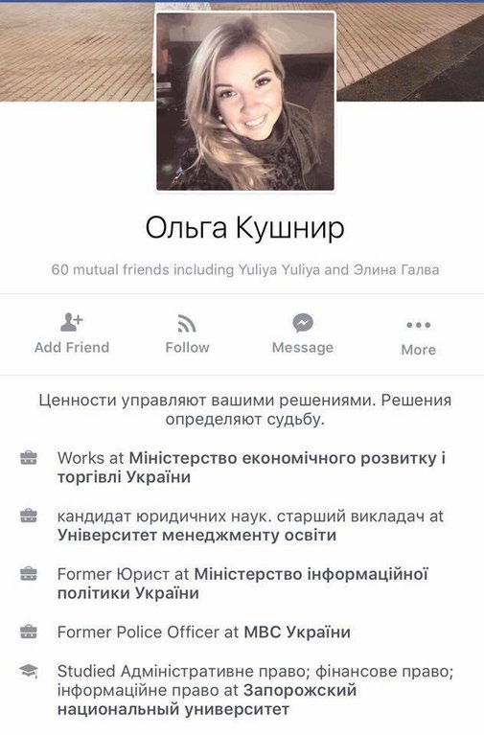
Task: Open the МВС України page link
Action: (297, 632)
